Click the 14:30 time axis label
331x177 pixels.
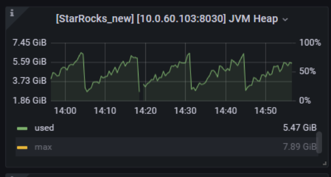tap(185, 111)
